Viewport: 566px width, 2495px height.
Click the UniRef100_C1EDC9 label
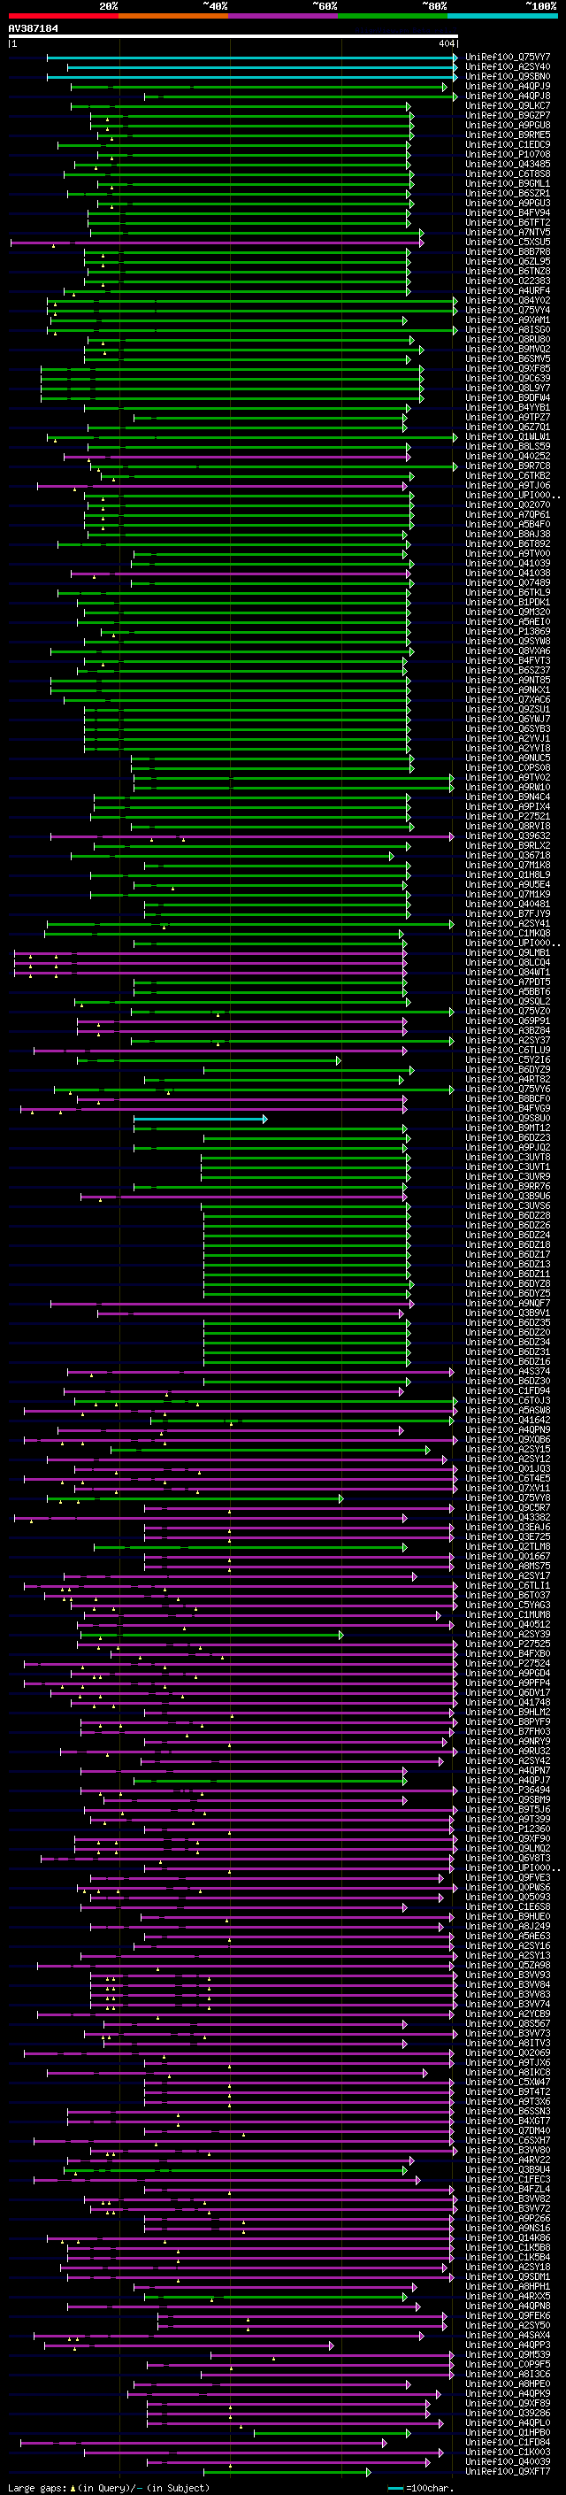507,144
